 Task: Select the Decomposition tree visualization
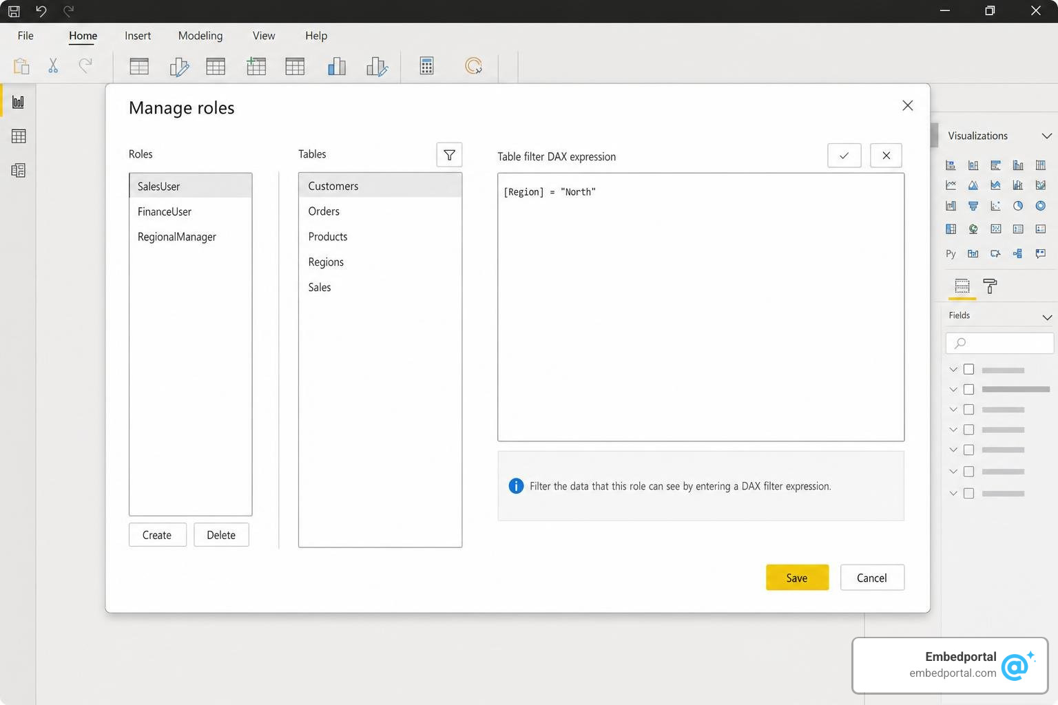[1018, 253]
